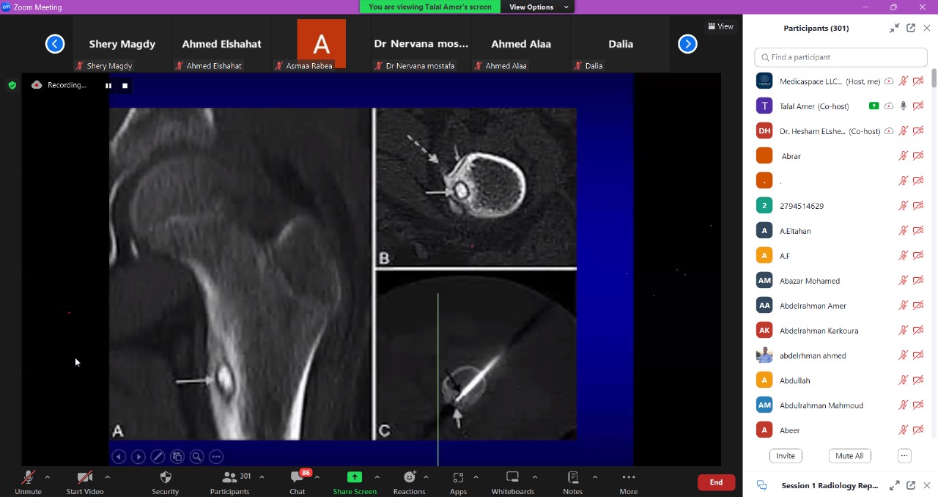Pause the cloud recording

(108, 86)
